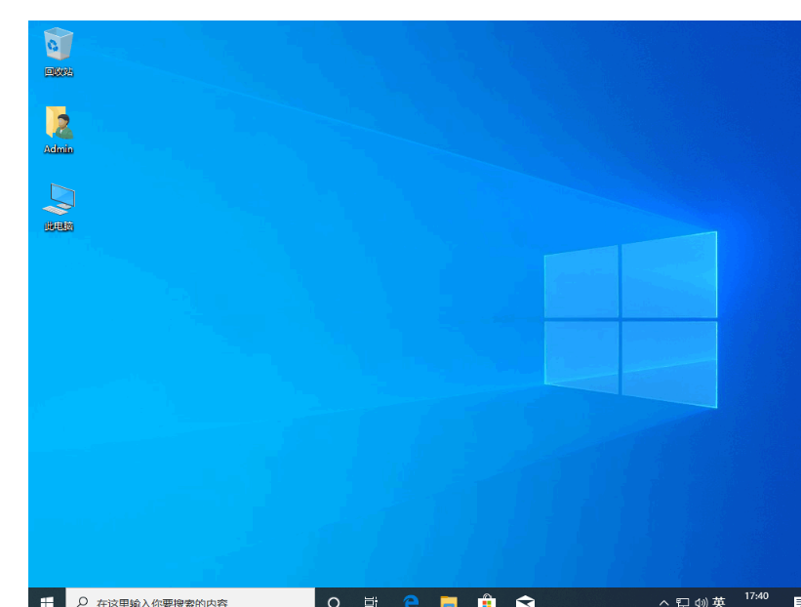Select the Recycle Bin (回收站) desktop icon
Screen dimensions: 801x607
tap(59, 52)
